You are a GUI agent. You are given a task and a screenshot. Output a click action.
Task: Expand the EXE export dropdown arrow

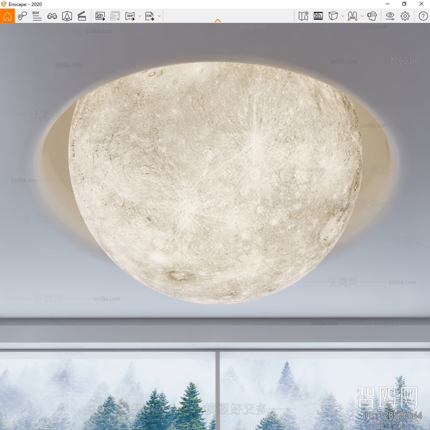tap(159, 16)
